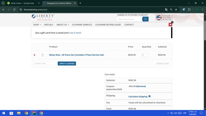Click the APPLY COUPON button
Viewport: 206px width, 116px height.
click(x=67, y=64)
